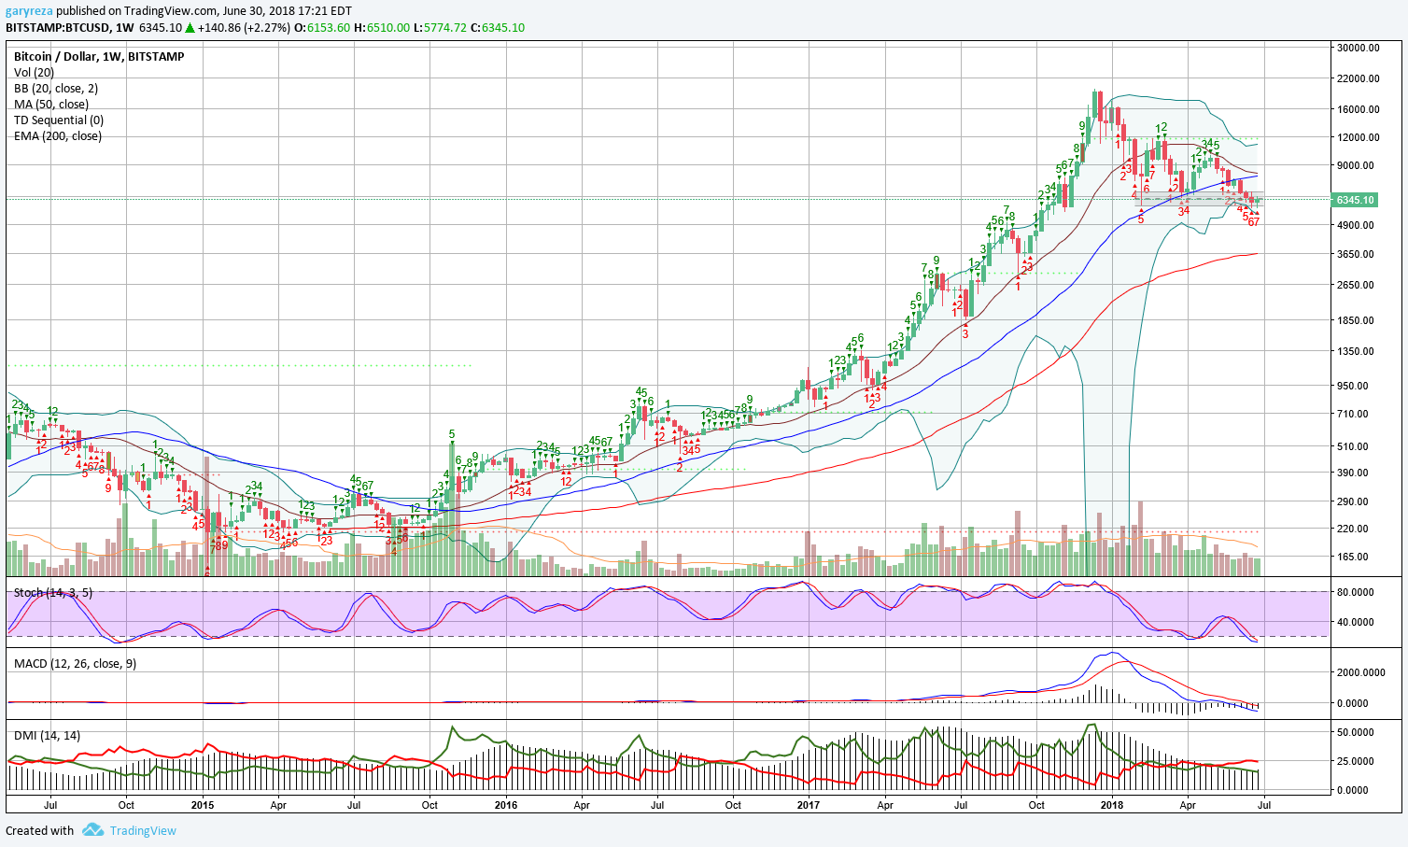This screenshot has width=1408, height=847.
Task: Click the 0.0000 level on MACD scale
Action: point(1353,703)
